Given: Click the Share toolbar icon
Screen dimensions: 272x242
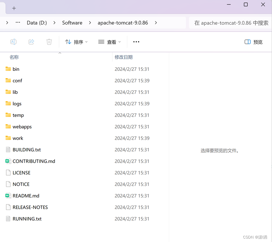Looking at the screenshot, I should pyautogui.click(x=31, y=42).
